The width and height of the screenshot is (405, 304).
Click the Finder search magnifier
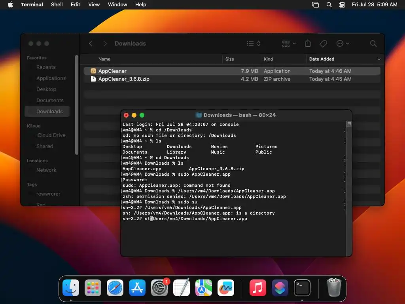373,44
